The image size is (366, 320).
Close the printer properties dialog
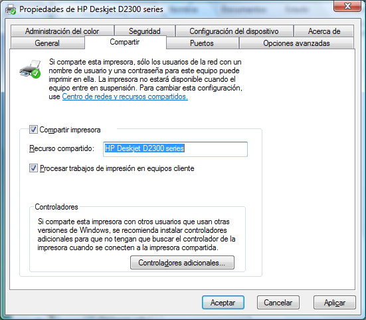tap(347, 6)
